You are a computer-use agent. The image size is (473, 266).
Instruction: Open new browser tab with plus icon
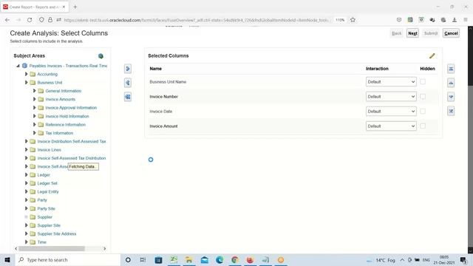[75, 7]
